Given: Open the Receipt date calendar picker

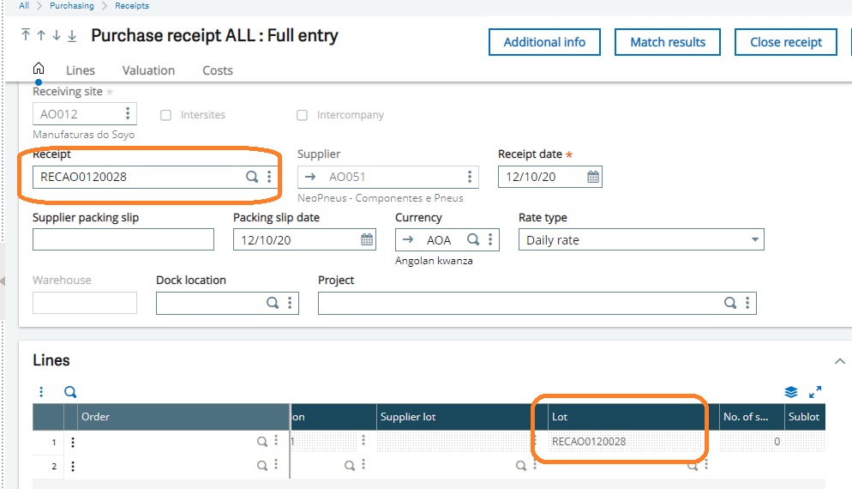Looking at the screenshot, I should click(593, 178).
